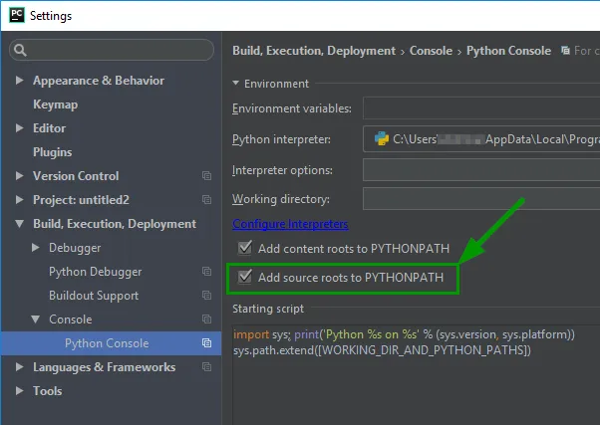The height and width of the screenshot is (425, 600).
Task: Open the Keymap settings page
Action: pyautogui.click(x=55, y=105)
